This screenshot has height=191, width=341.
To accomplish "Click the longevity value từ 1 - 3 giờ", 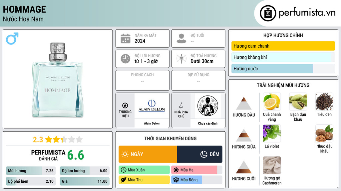I will (x=146, y=61).
